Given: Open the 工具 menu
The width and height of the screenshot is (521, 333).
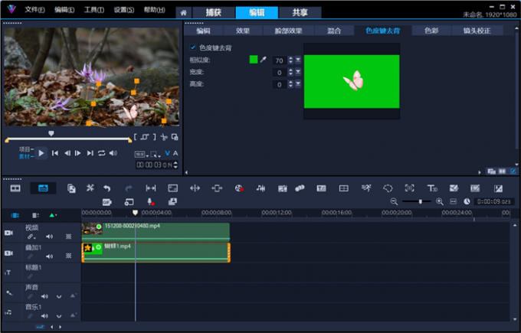Looking at the screenshot, I should (94, 10).
